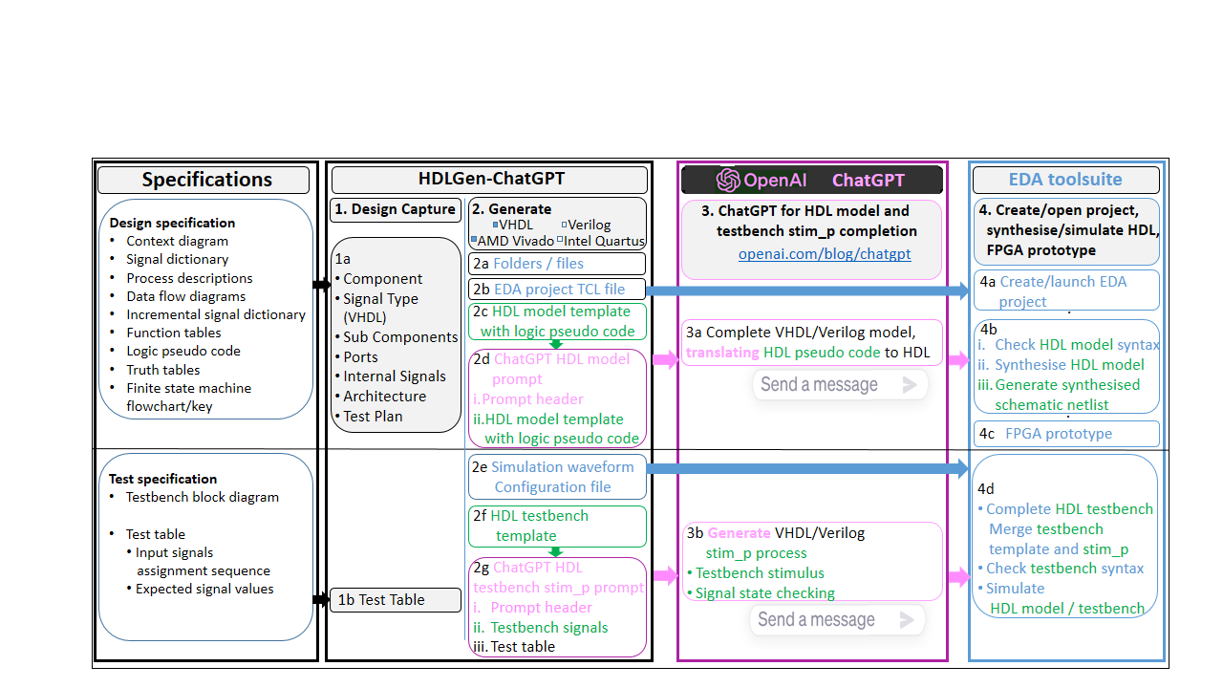The height and width of the screenshot is (688, 1223).
Task: Uncheck the AMD Vivado checkbox
Action: [x=475, y=238]
